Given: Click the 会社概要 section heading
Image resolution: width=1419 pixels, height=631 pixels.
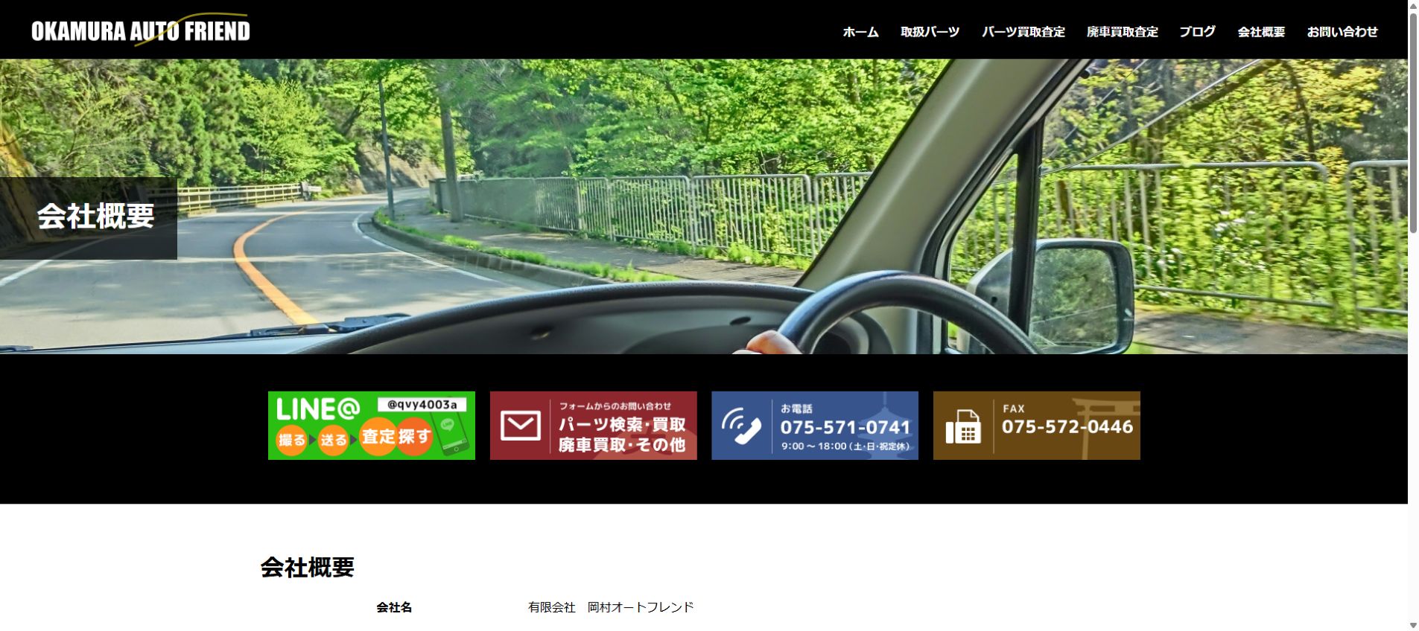Looking at the screenshot, I should click(x=307, y=568).
